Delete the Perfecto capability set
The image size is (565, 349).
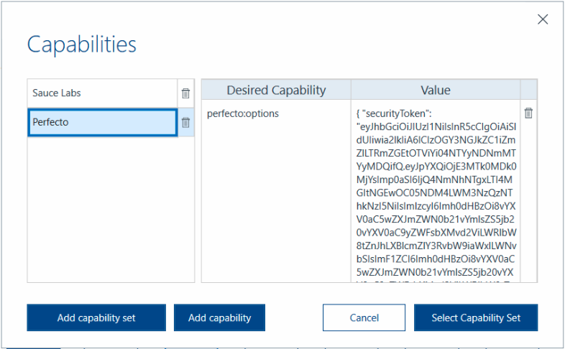[x=185, y=122]
